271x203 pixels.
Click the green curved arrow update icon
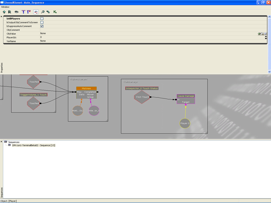pyautogui.click(x=48, y=12)
